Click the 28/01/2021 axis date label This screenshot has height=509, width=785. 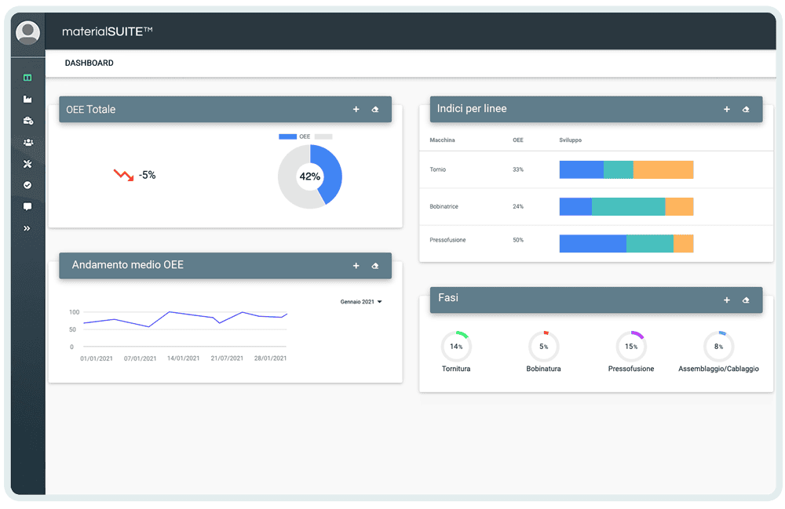pos(270,358)
